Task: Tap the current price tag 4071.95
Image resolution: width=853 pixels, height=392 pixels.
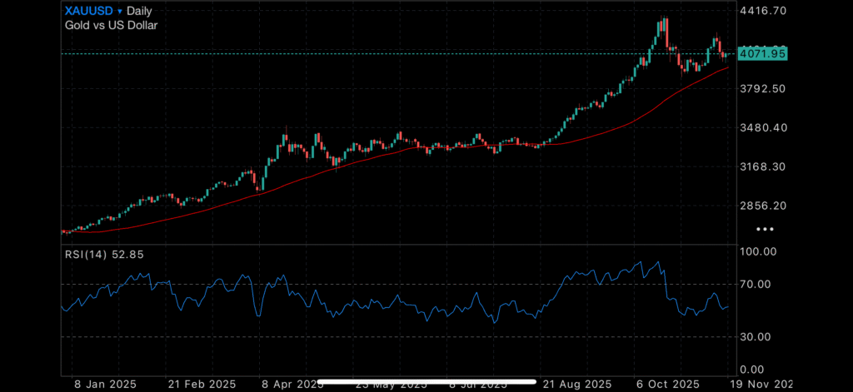Action: point(764,54)
